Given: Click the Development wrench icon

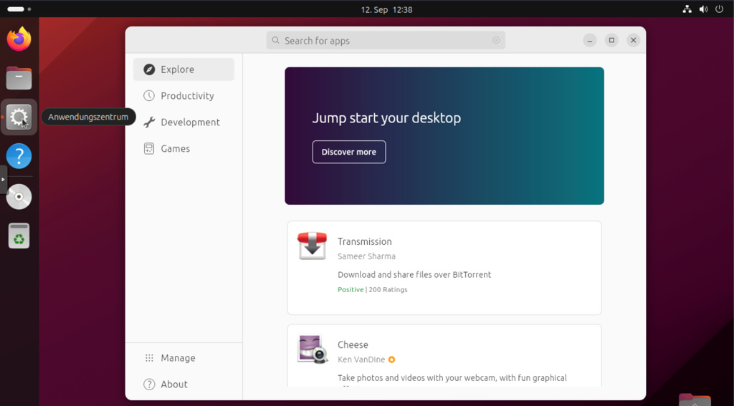Looking at the screenshot, I should 149,122.
